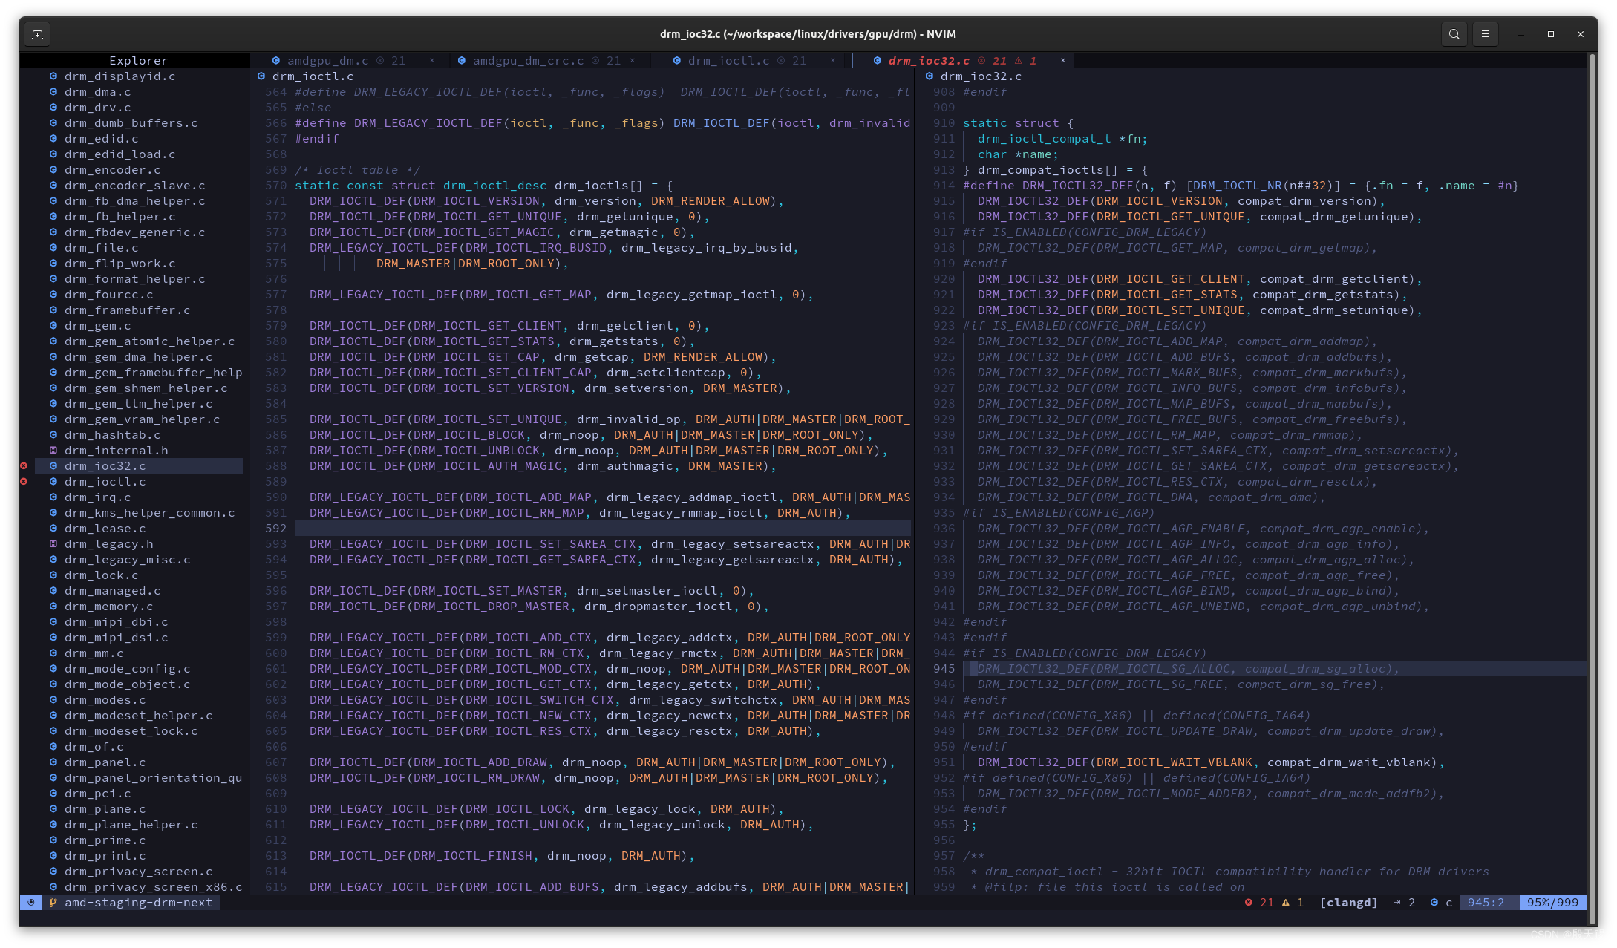This screenshot has width=1617, height=948.
Task: Click the new tab icon at top-left
Action: click(x=37, y=34)
